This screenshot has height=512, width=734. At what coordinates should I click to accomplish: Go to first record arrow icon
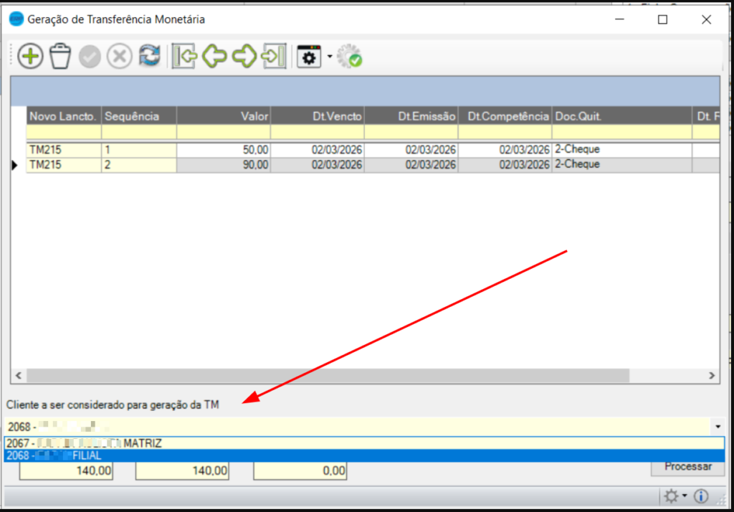pyautogui.click(x=184, y=57)
